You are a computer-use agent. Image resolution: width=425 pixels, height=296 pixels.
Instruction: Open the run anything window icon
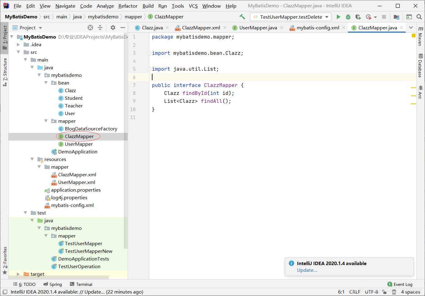(409, 17)
